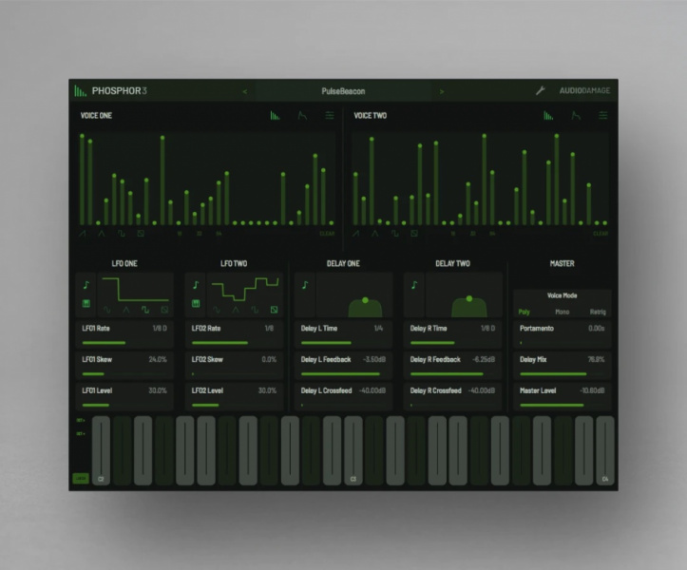Play the C3 key
The image size is (687, 570).
[x=353, y=451]
